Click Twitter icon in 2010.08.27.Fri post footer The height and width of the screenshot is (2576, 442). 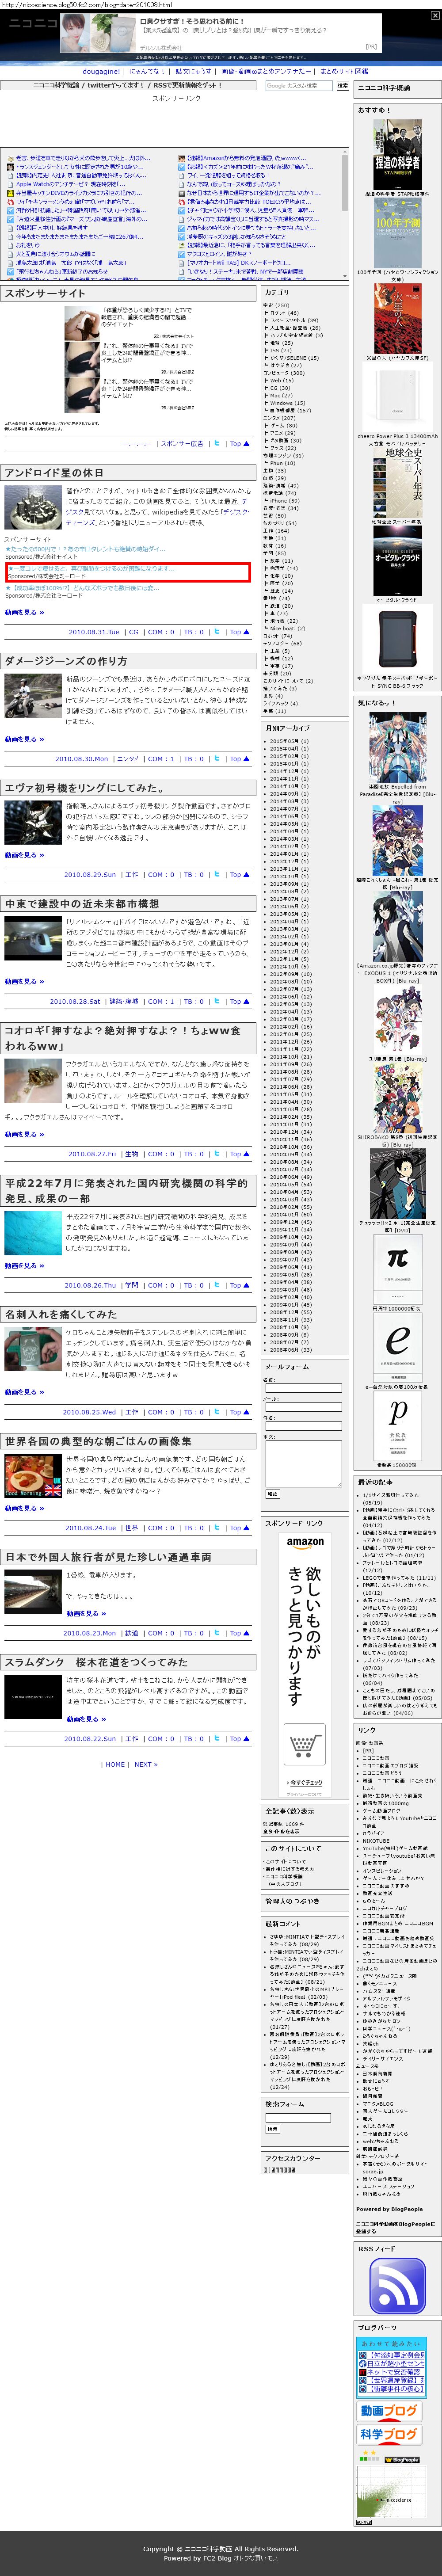[x=217, y=1154]
